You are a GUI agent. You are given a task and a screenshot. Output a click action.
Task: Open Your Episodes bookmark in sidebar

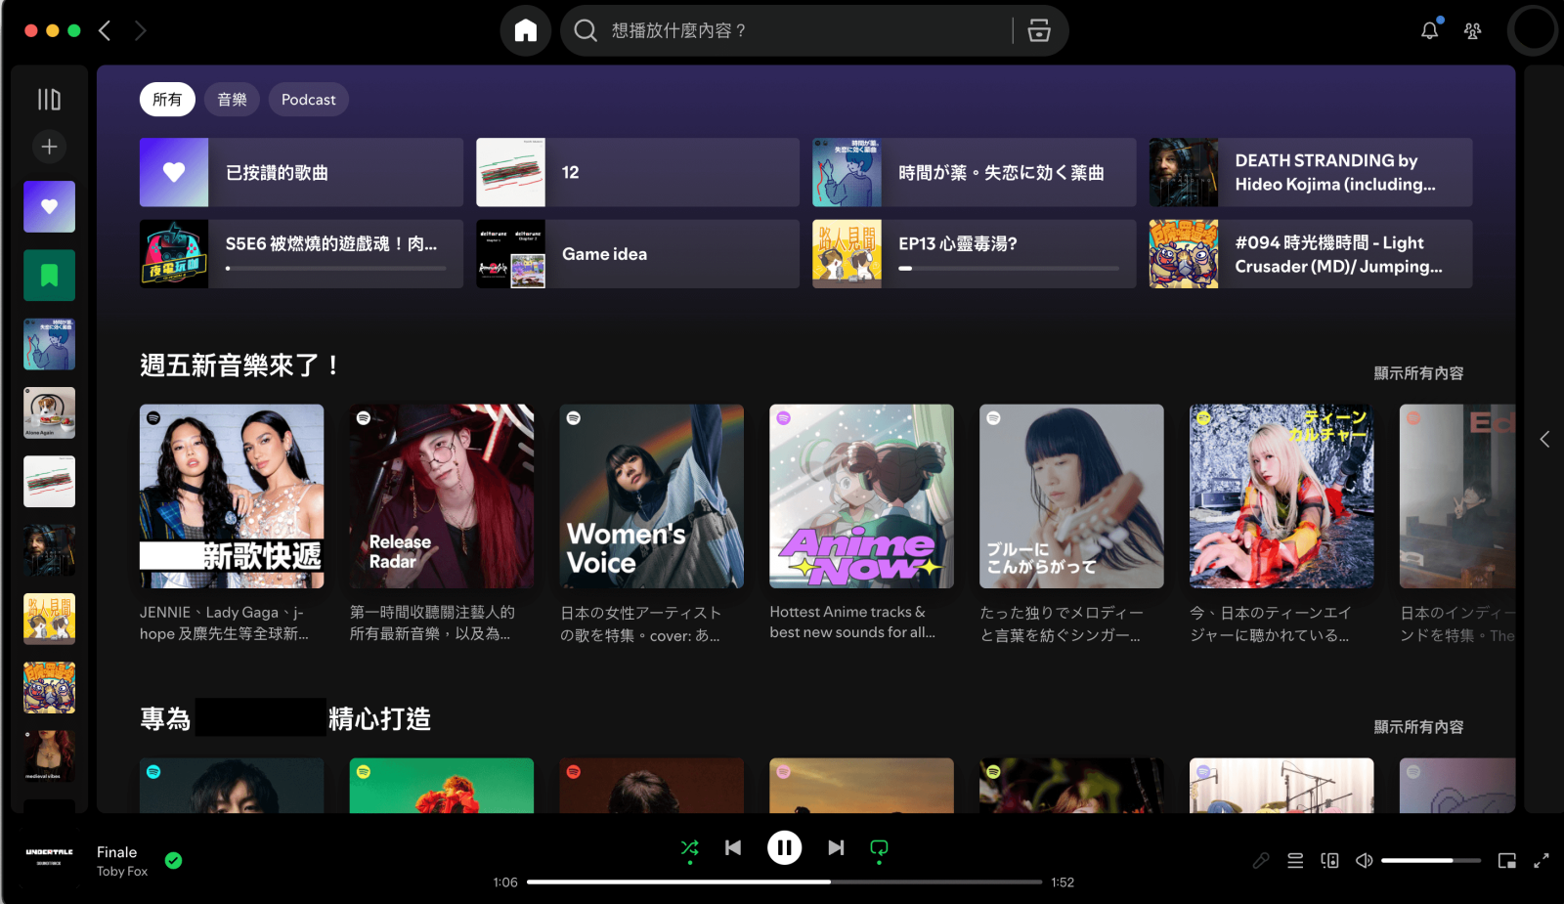coord(49,275)
